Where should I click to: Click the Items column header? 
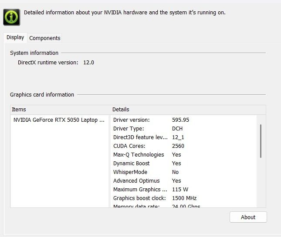coord(61,110)
